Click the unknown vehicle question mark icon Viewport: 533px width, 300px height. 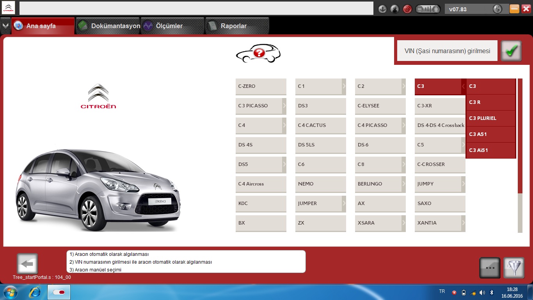coord(258,54)
